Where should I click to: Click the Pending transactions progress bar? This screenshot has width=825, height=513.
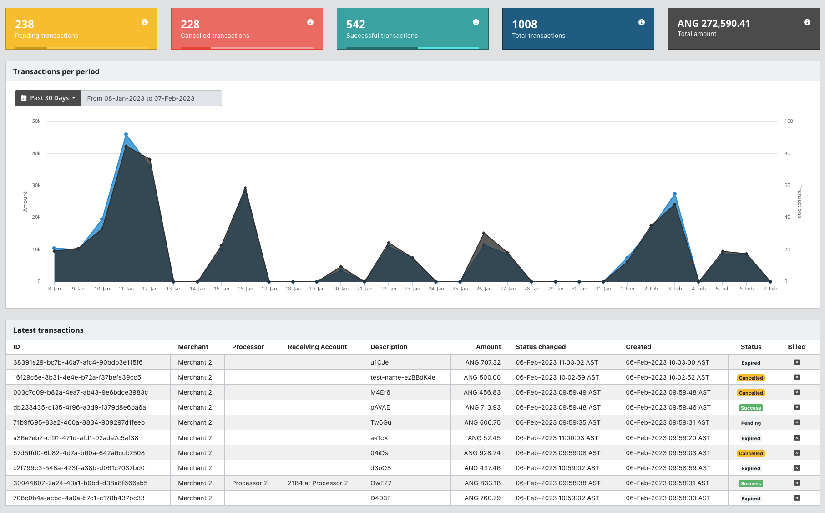click(x=81, y=48)
